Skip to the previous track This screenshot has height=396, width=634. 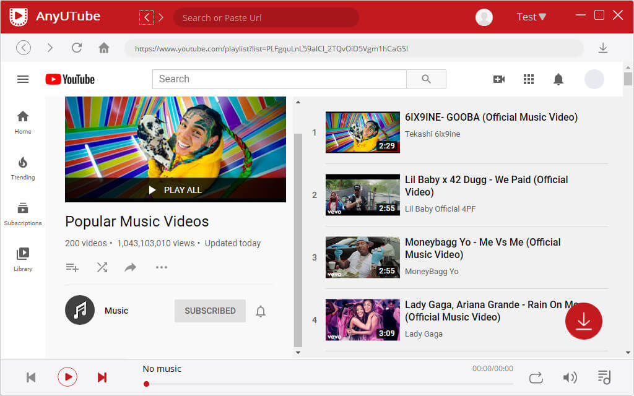[x=31, y=377]
